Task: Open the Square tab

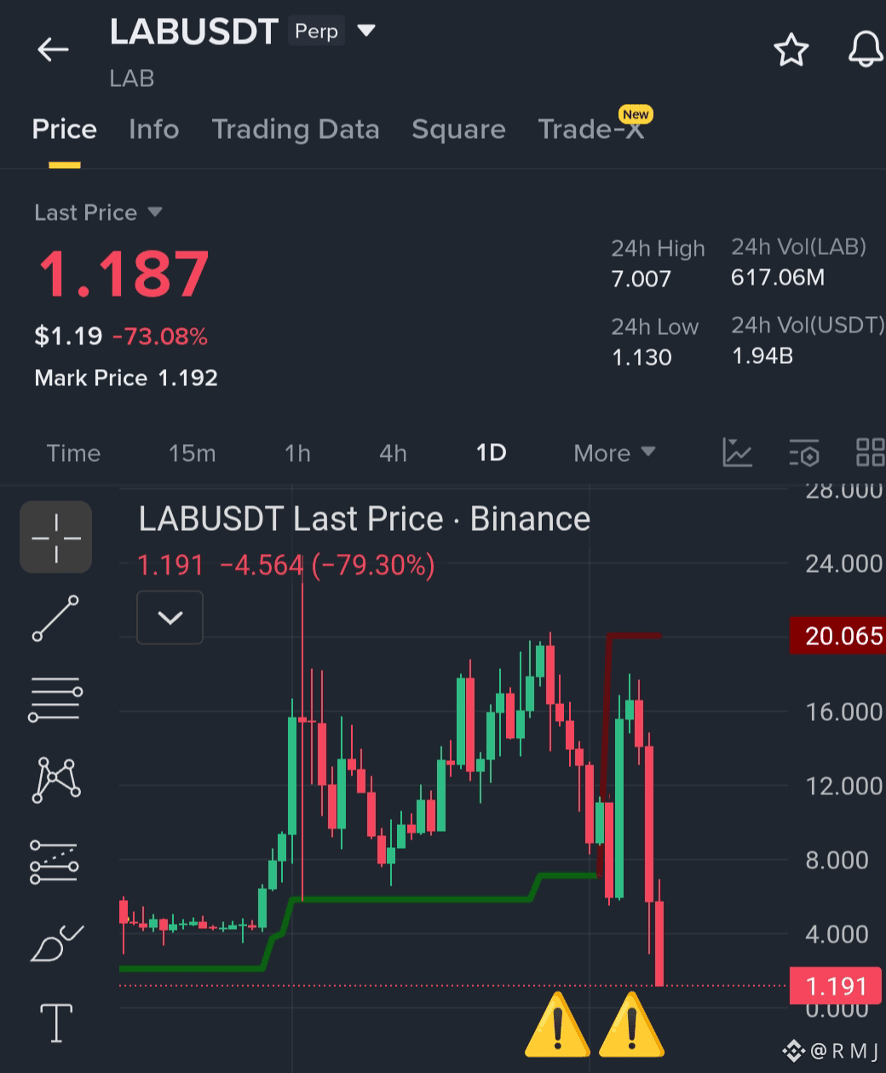Action: point(458,130)
